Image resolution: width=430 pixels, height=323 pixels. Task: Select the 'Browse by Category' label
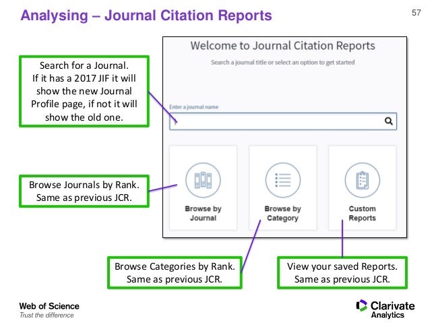(283, 213)
